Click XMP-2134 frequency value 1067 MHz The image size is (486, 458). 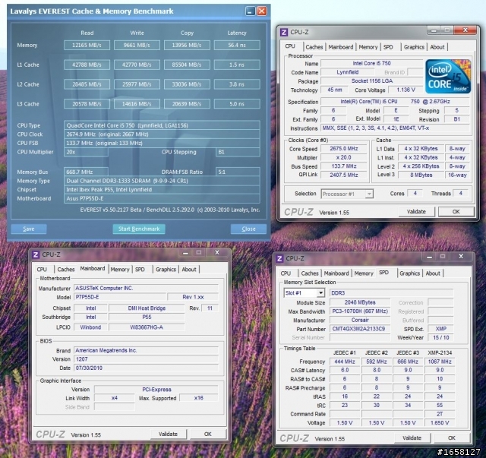click(x=440, y=362)
